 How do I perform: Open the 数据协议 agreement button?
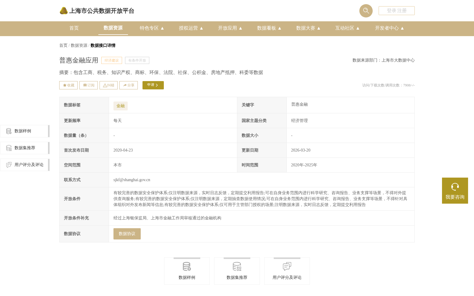point(127,234)
